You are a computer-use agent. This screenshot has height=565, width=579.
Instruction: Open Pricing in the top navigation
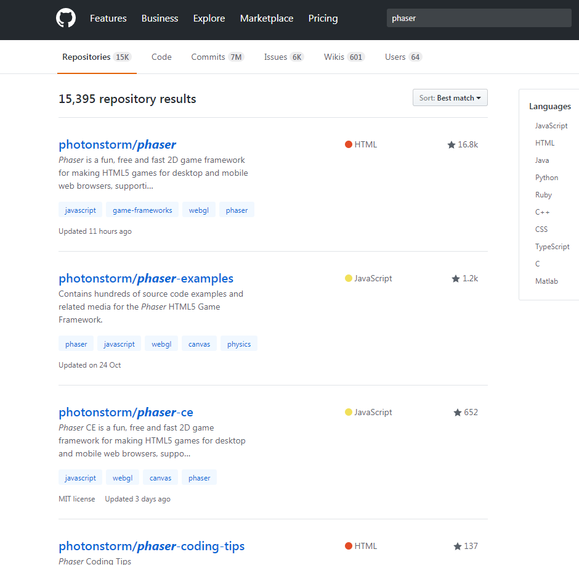(323, 18)
